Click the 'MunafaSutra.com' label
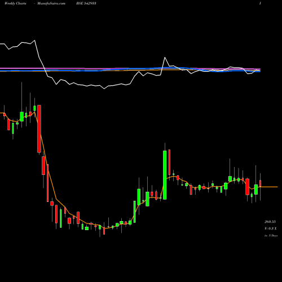282x282 pixels. pos(51,3)
